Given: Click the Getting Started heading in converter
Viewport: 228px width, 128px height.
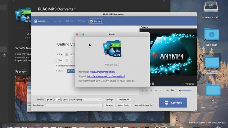Looking at the screenshot, I should [66, 44].
